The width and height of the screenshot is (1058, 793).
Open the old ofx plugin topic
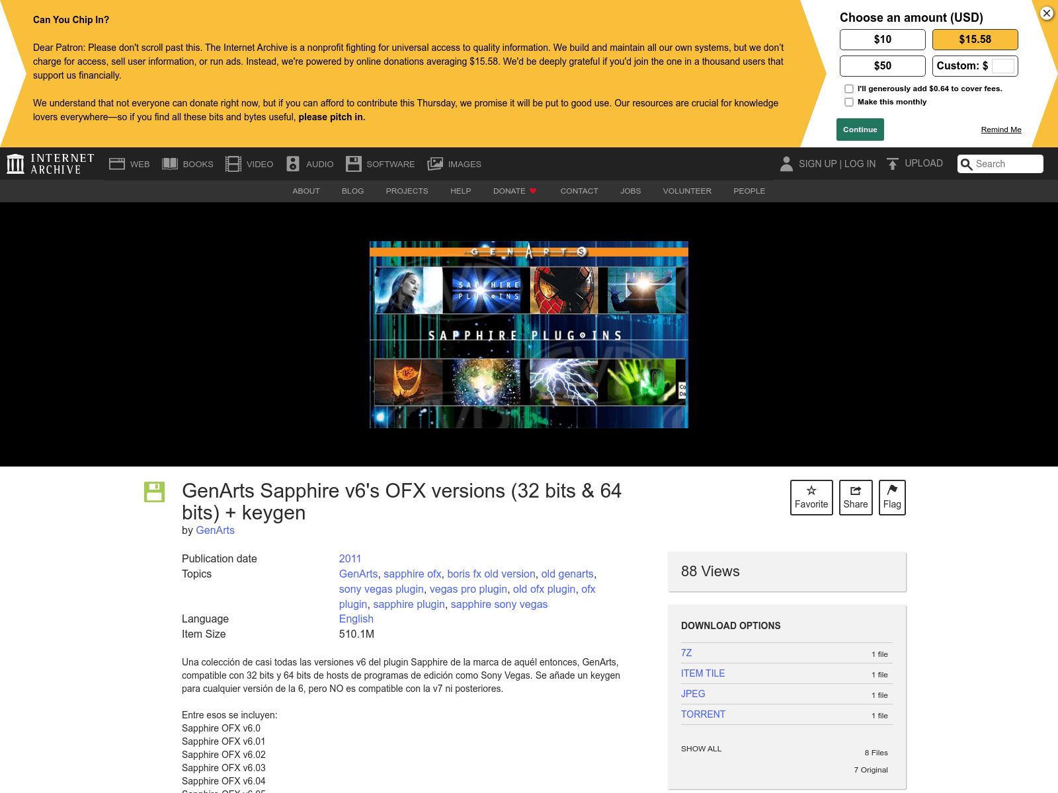544,589
